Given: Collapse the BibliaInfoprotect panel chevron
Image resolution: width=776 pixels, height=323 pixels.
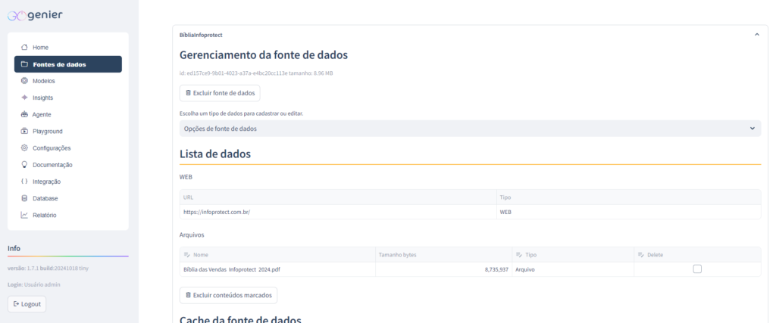Looking at the screenshot, I should [756, 35].
